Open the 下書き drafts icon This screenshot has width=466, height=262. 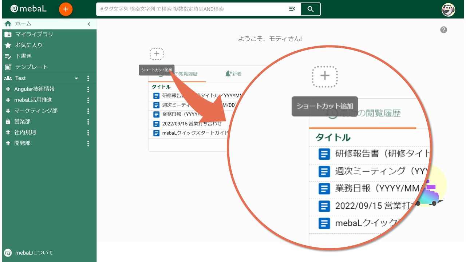coord(8,56)
